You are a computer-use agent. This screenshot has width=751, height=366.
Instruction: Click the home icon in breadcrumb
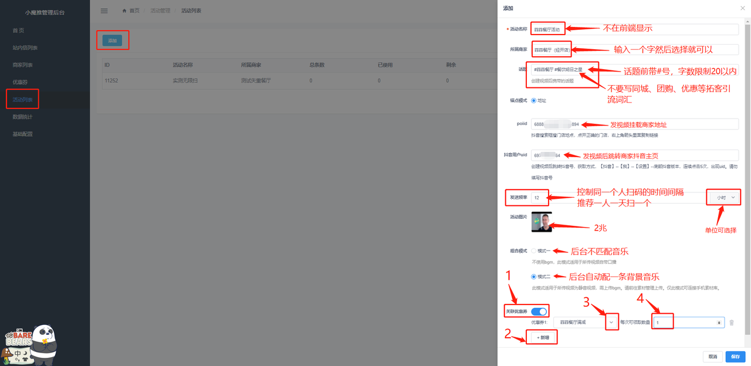point(124,11)
